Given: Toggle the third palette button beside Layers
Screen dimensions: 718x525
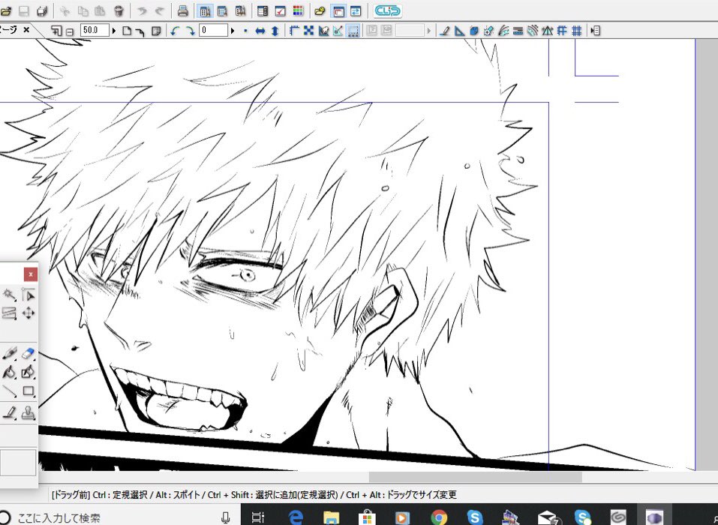Looking at the screenshot, I should [240, 11].
